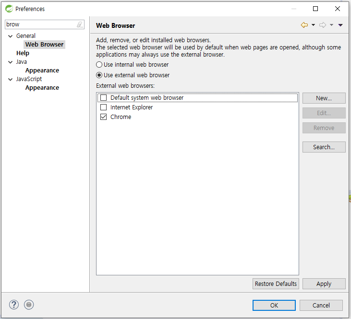The height and width of the screenshot is (319, 351).
Task: Select Help in the preferences tree
Action: (x=23, y=53)
